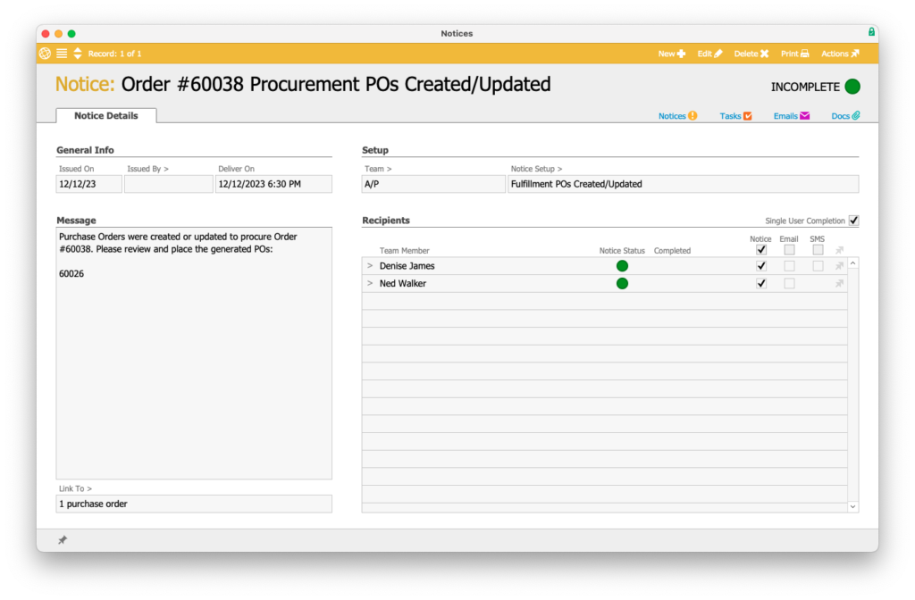Open the Emails link
The height and width of the screenshot is (600, 915).
pyautogui.click(x=790, y=115)
